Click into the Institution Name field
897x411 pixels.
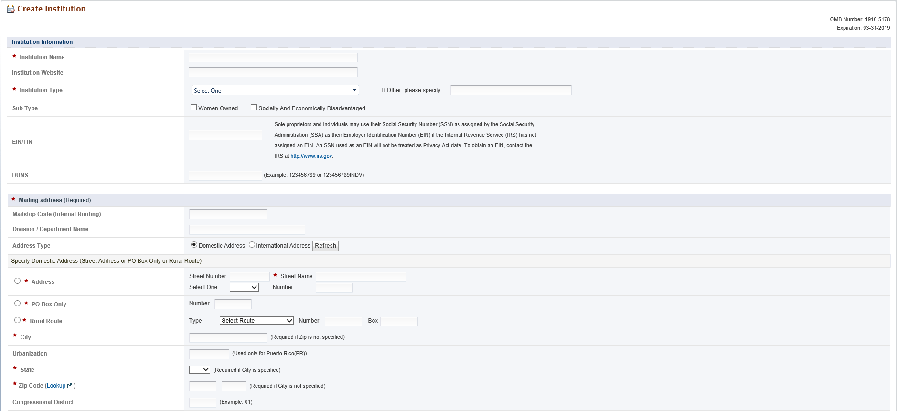click(x=273, y=57)
